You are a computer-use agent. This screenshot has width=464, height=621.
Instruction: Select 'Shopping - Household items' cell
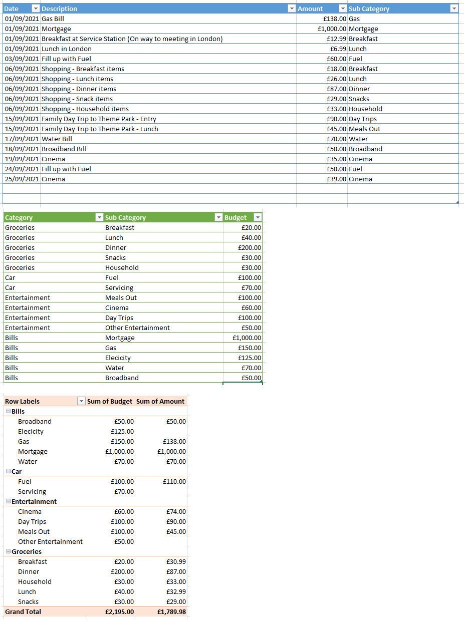pos(168,109)
